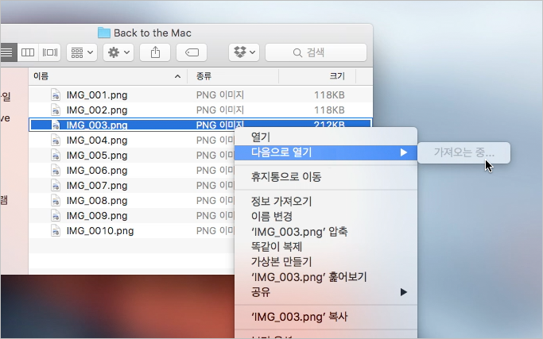543x339 pixels.
Task: Choose 'IMG_003.png' 압축 menu item
Action: (326, 232)
